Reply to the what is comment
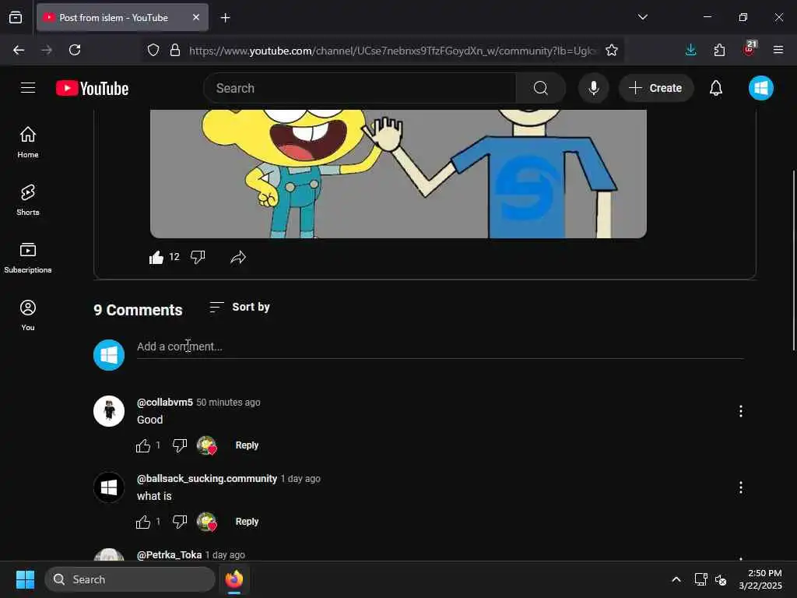Image resolution: width=797 pixels, height=598 pixels. [247, 521]
